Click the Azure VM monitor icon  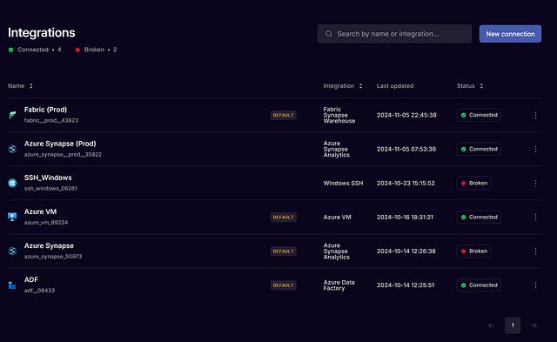coord(12,217)
